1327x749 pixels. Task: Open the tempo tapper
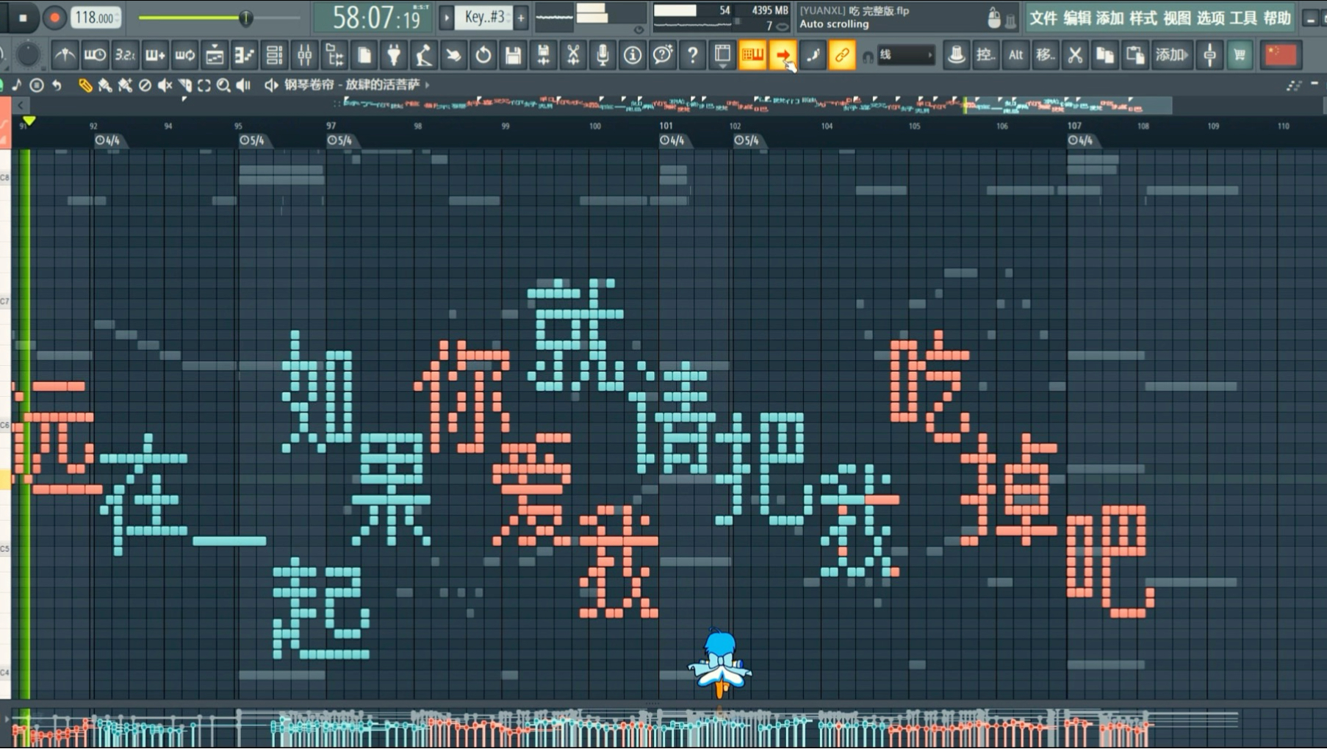click(x=424, y=55)
